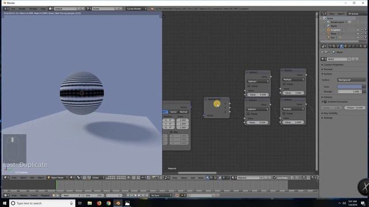Viewport: 369px width, 207px height.
Task: Open Firefox from the taskbar
Action: 99,203
